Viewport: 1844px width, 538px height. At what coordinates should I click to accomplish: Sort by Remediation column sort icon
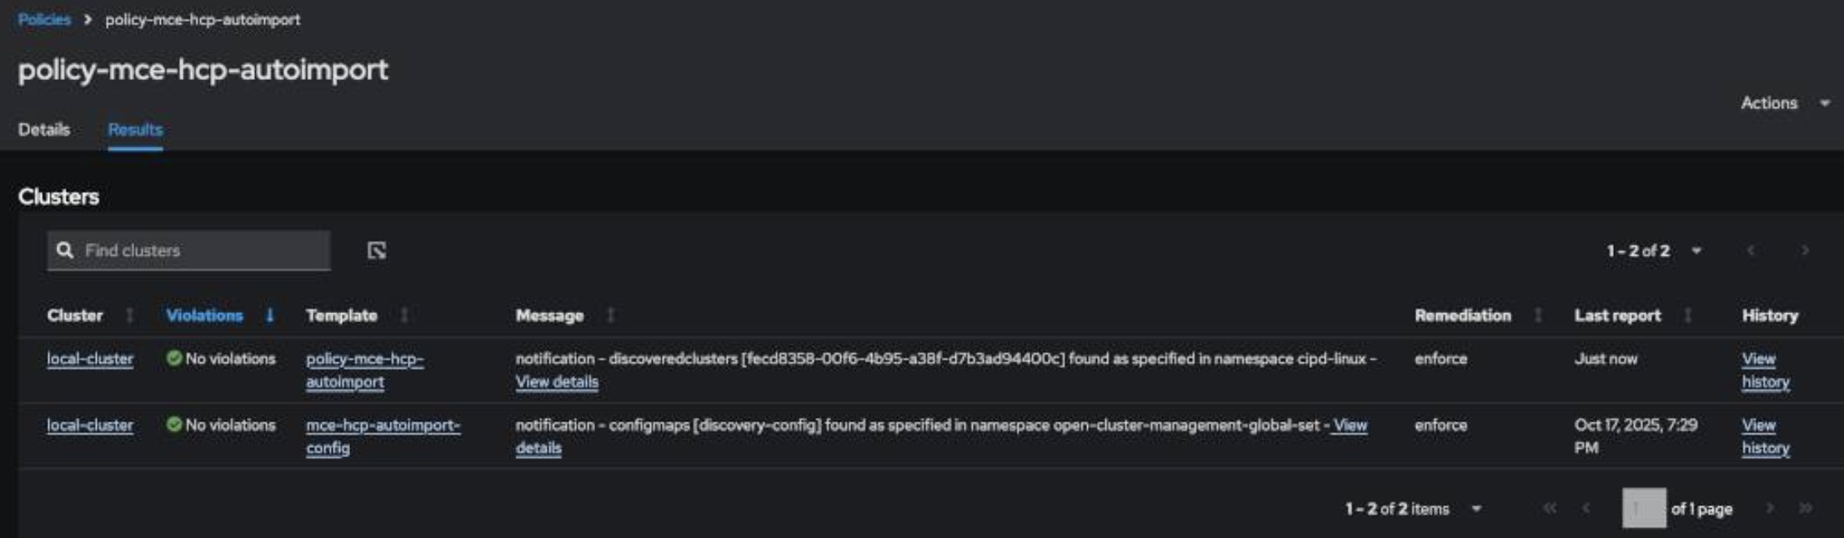[1538, 316]
